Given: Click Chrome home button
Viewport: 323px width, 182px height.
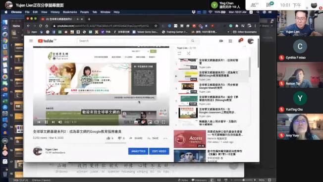Looking at the screenshot, I should 47,26.
